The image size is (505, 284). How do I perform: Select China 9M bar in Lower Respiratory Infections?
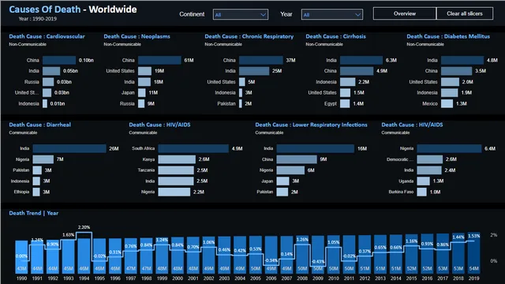click(297, 159)
